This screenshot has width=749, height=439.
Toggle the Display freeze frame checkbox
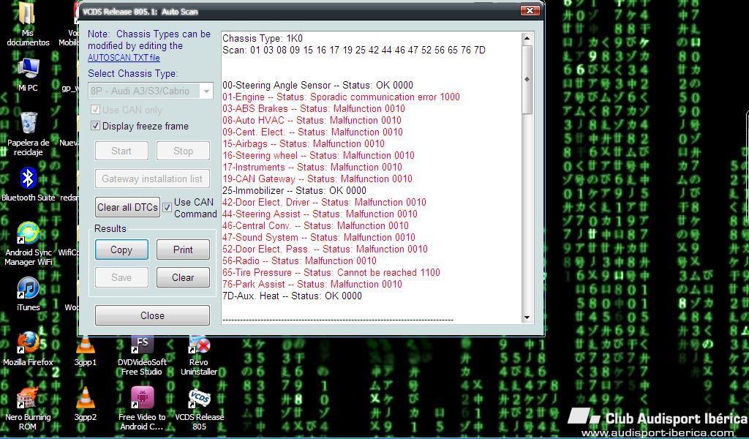(95, 126)
